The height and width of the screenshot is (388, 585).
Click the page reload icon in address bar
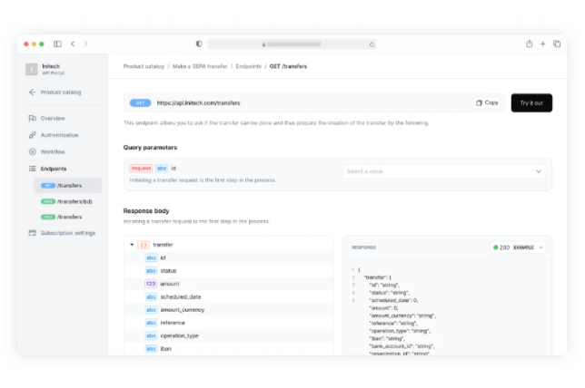[372, 44]
